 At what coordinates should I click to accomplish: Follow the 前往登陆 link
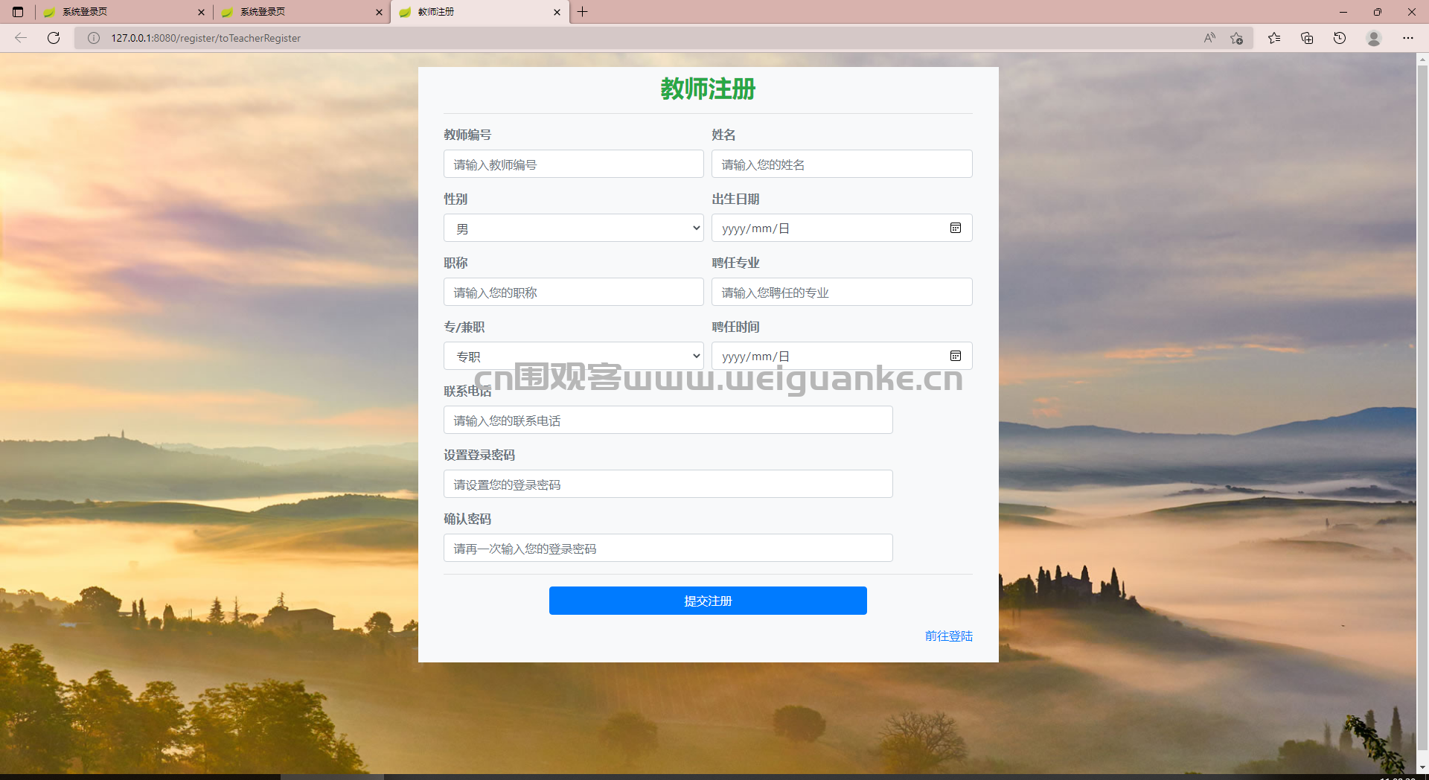coord(949,636)
